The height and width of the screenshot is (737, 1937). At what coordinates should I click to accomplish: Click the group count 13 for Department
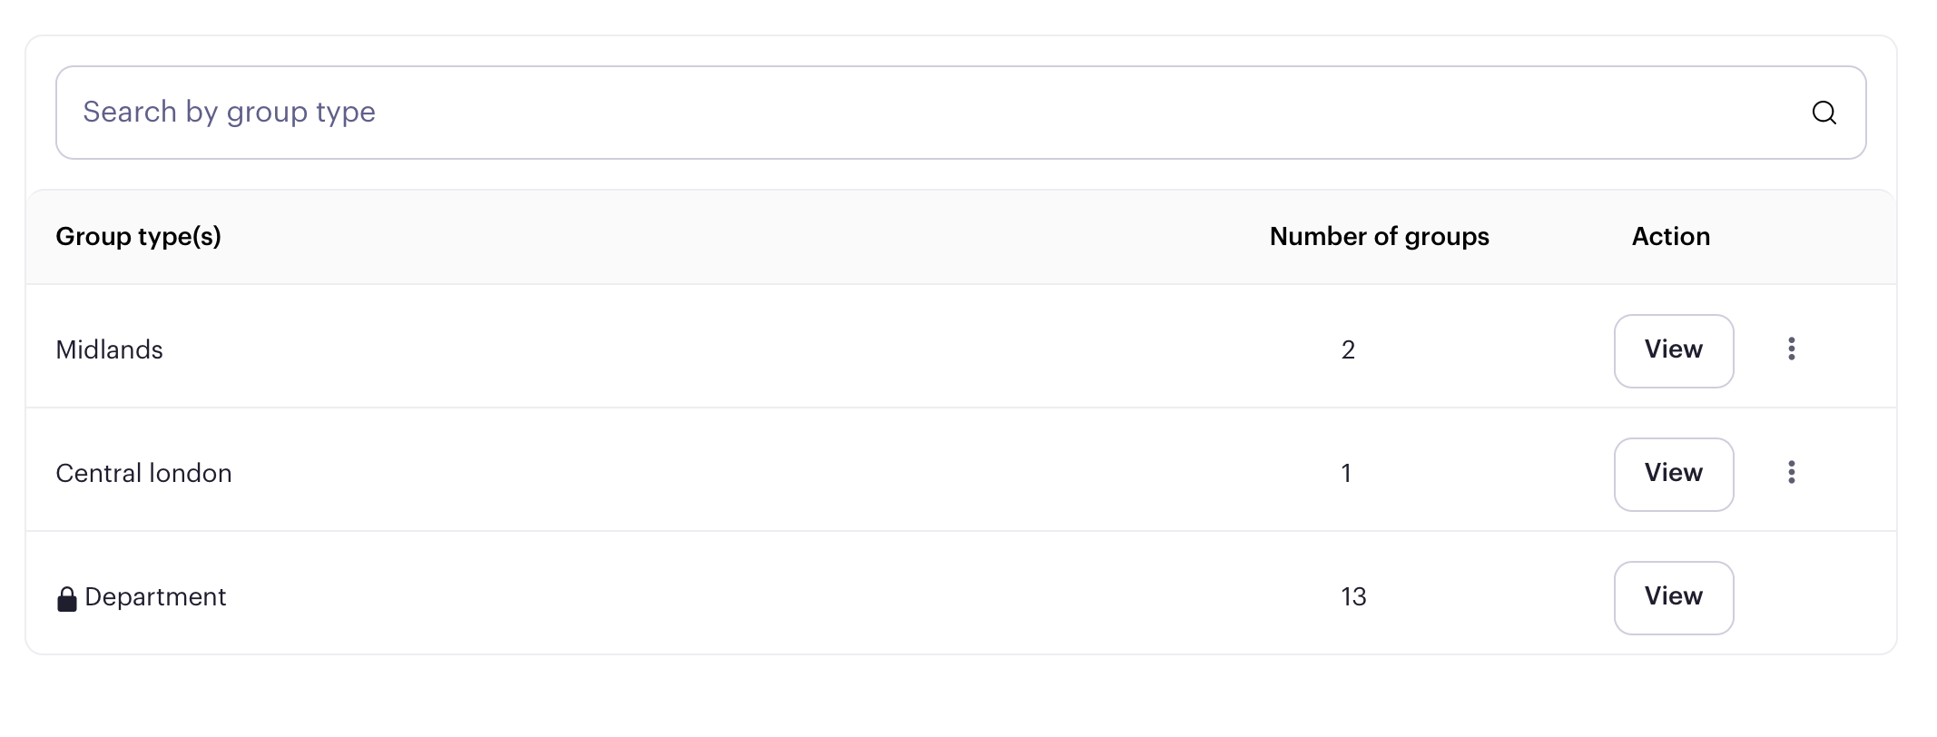[1353, 597]
